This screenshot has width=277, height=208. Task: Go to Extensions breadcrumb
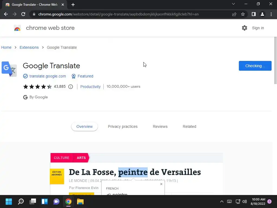tap(29, 47)
